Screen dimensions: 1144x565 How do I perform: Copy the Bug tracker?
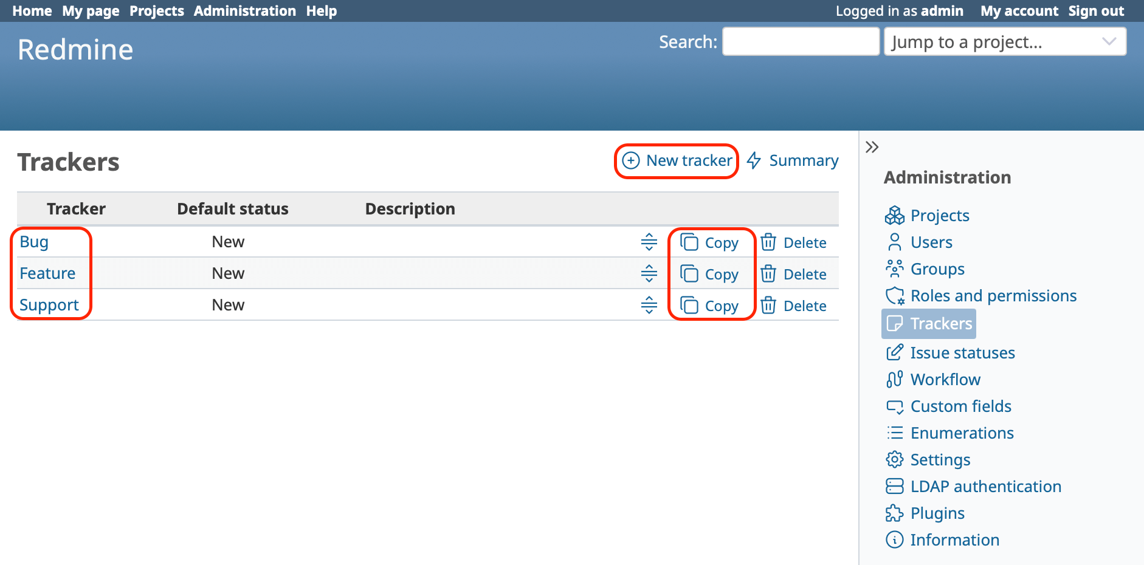(x=711, y=242)
